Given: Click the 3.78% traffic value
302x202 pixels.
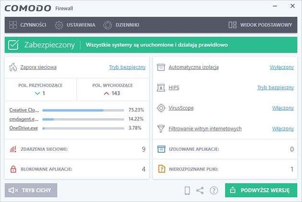Looking at the screenshot, I should 135,128.
